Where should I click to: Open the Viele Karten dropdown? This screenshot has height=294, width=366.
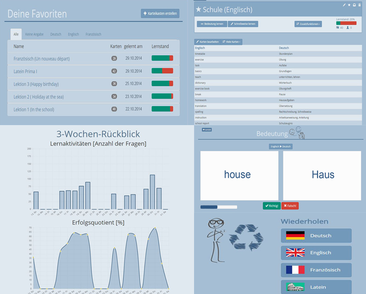pos(232,42)
